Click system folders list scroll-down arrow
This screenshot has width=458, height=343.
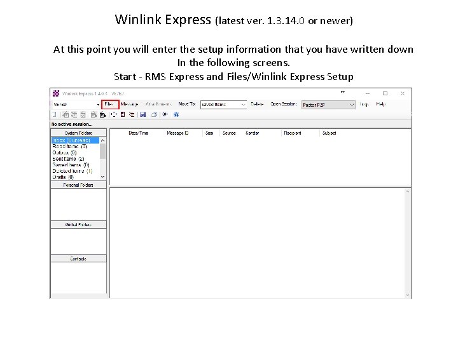pos(102,177)
